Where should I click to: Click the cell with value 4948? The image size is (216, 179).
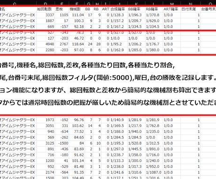[46, 44]
